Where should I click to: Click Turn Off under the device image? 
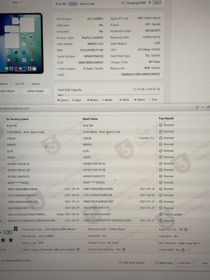point(20,84)
